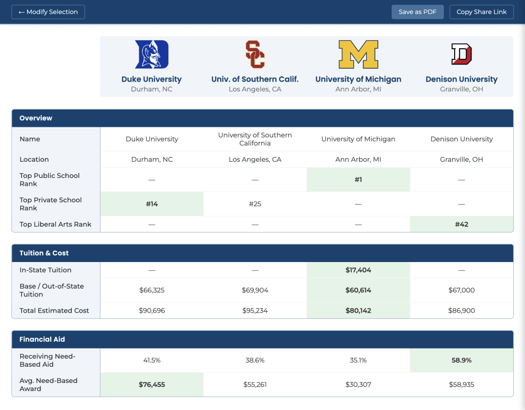The width and height of the screenshot is (525, 410).
Task: Select Denison's $67,000 tuition value
Action: pos(462,290)
